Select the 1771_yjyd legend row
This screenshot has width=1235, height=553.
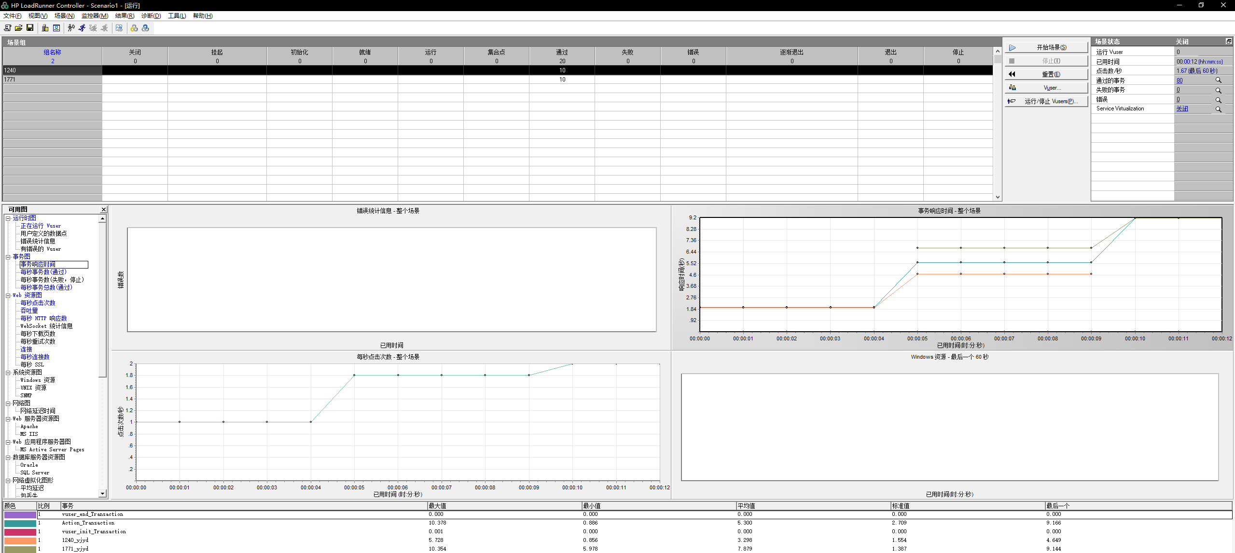(618, 549)
